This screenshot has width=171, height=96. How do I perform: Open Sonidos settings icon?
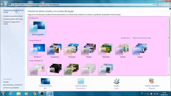(116, 81)
